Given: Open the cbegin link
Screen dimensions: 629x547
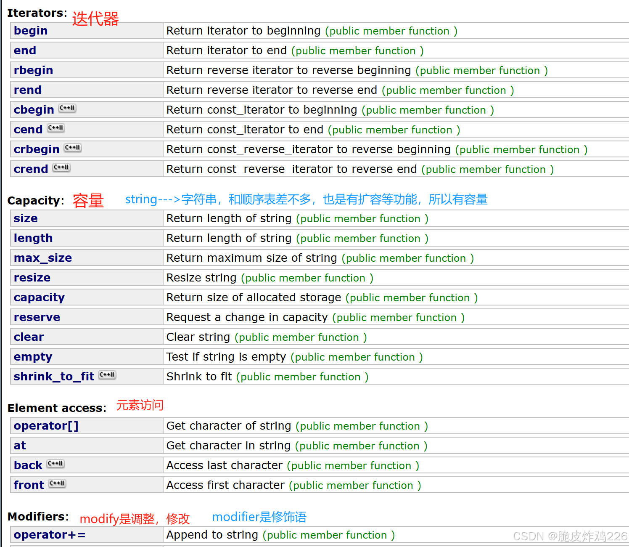Looking at the screenshot, I should tap(34, 110).
